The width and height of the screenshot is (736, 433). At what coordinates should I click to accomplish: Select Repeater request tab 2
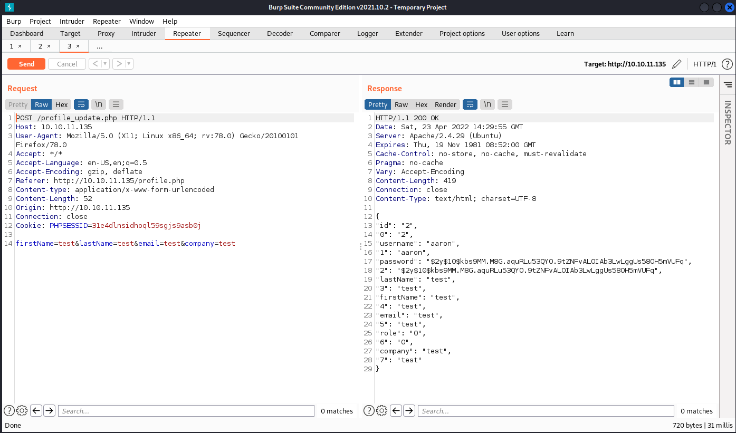(x=40, y=46)
